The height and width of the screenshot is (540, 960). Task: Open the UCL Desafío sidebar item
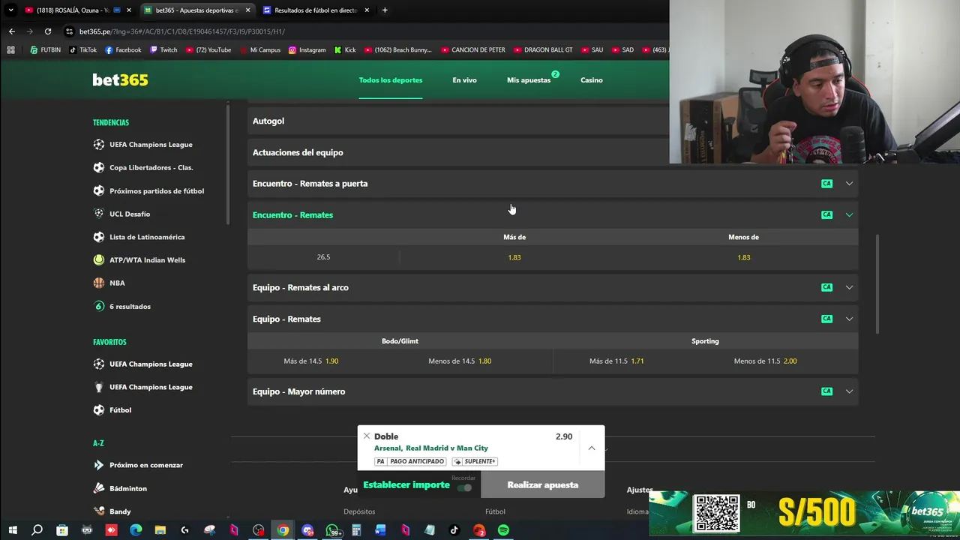tap(121, 214)
